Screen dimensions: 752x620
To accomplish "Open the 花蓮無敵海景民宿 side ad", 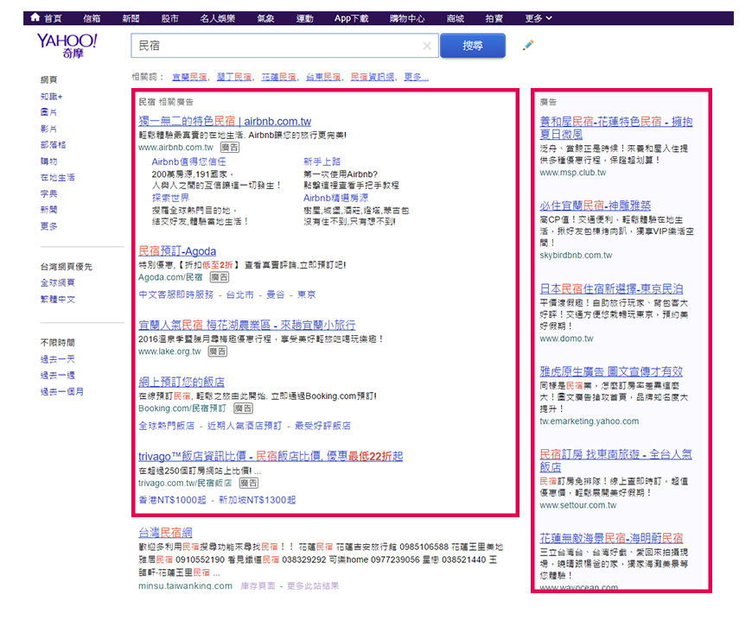I will point(611,538).
